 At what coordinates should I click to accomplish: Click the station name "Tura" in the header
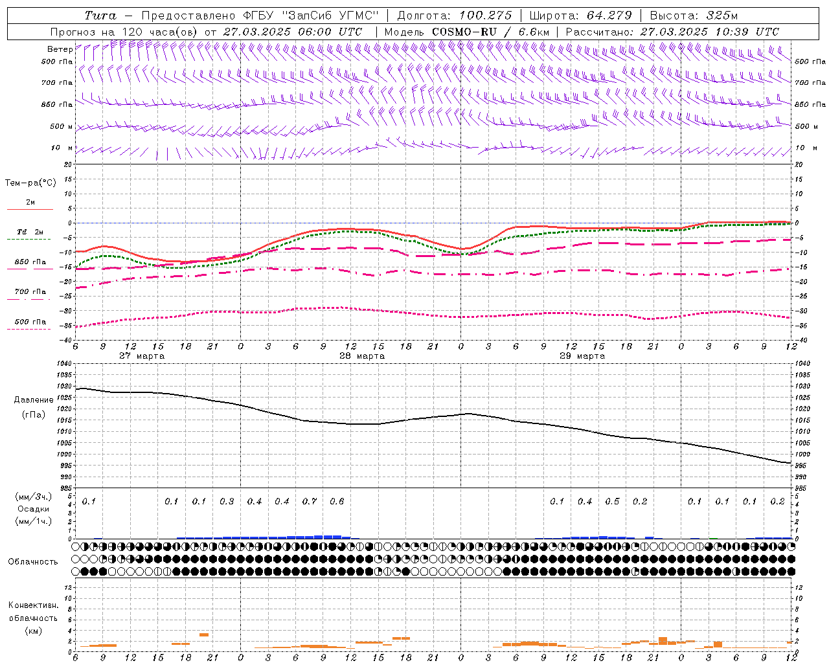tap(100, 16)
